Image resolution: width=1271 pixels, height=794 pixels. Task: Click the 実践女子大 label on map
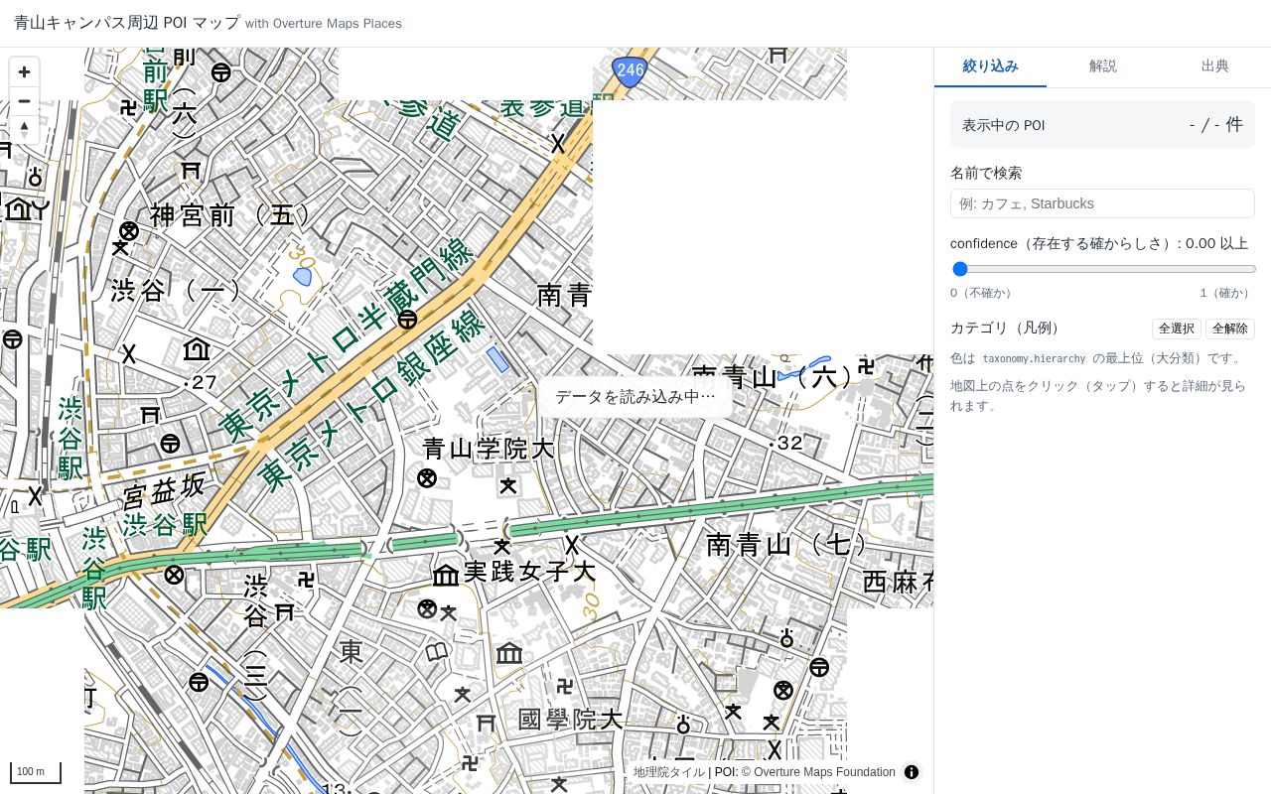529,572
